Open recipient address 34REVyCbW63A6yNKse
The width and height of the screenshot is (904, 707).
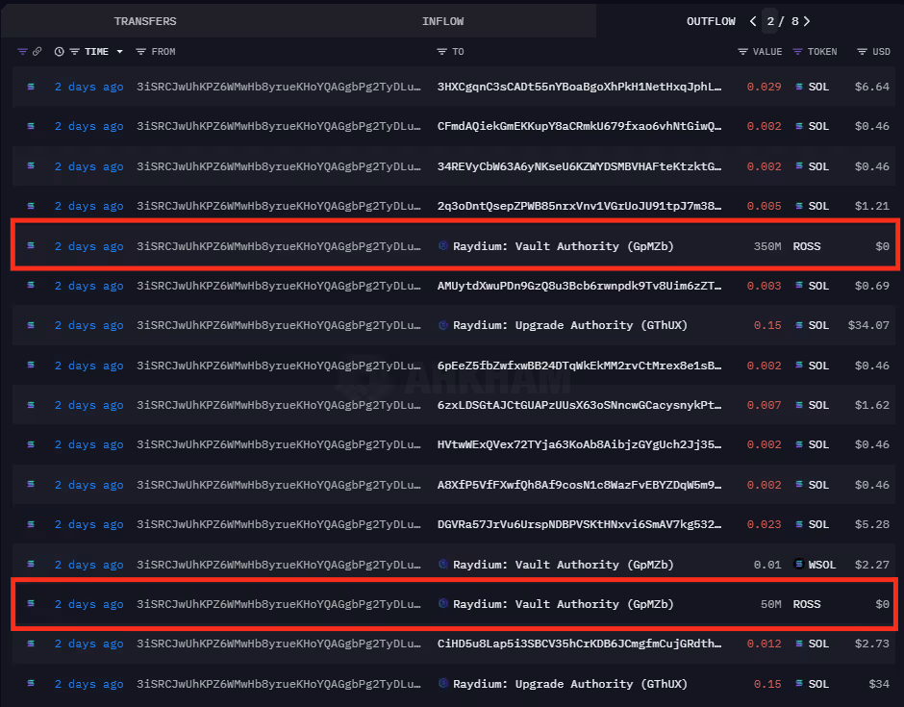579,166
